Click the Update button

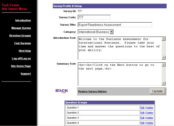pos(157,91)
